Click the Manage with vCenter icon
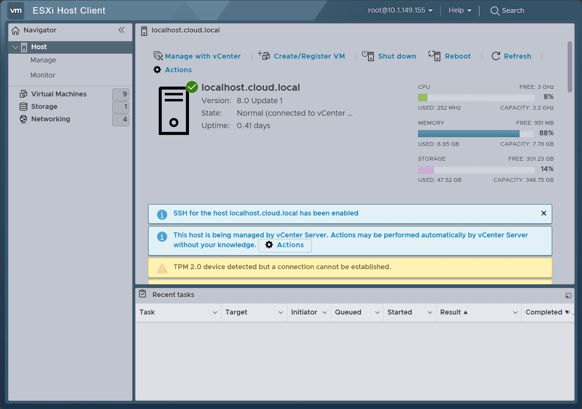Image resolution: width=582 pixels, height=409 pixels. tap(158, 56)
